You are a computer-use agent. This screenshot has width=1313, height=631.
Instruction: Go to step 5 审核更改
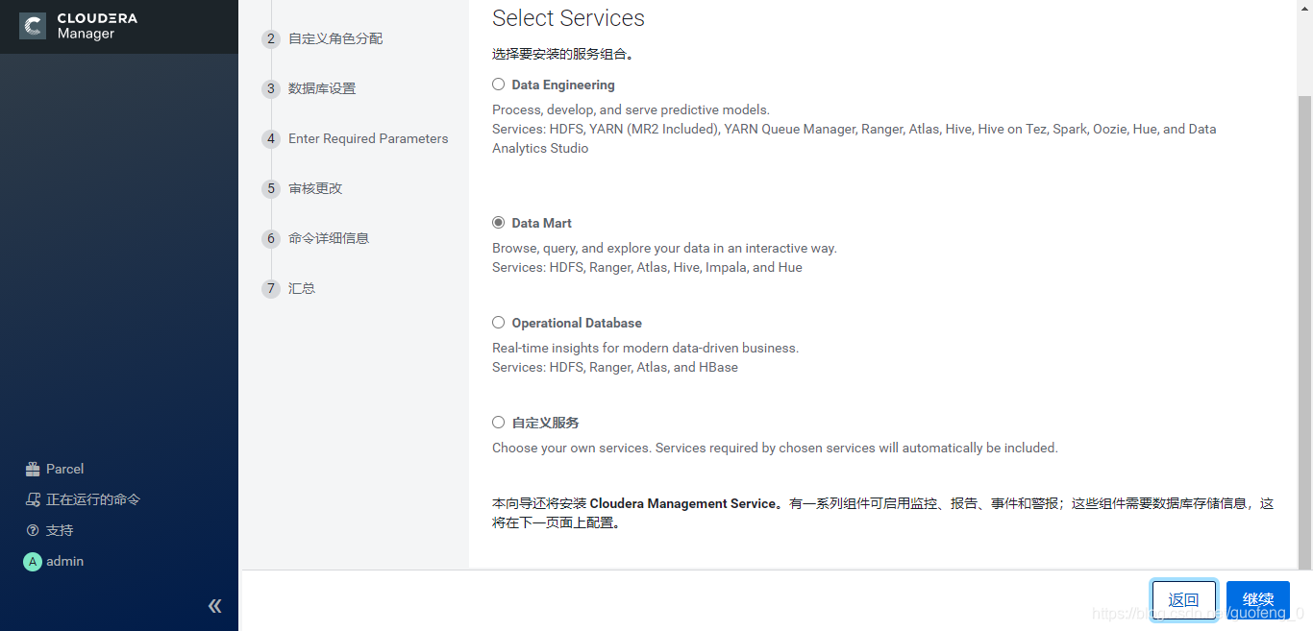click(315, 188)
